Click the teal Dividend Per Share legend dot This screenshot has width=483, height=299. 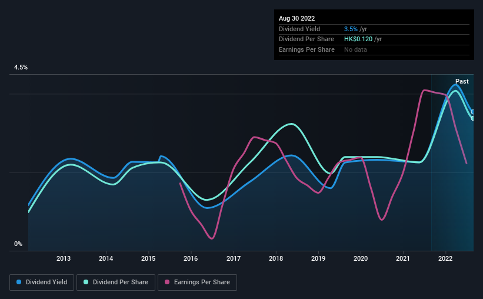tap(86, 282)
